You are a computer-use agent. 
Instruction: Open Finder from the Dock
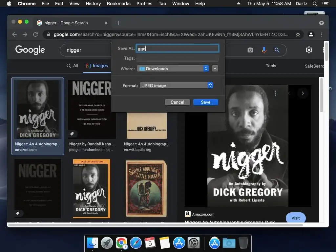click(93, 243)
